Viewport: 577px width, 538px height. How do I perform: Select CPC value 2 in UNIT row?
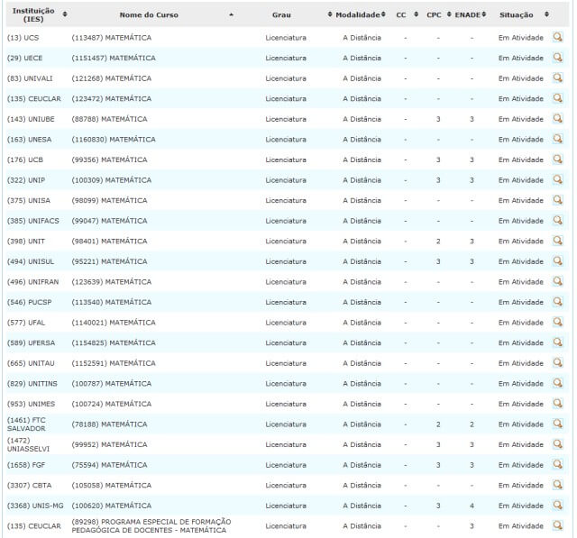tap(438, 242)
